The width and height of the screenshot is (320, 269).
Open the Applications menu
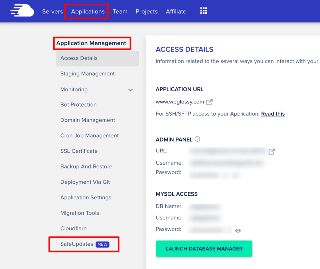tap(88, 12)
